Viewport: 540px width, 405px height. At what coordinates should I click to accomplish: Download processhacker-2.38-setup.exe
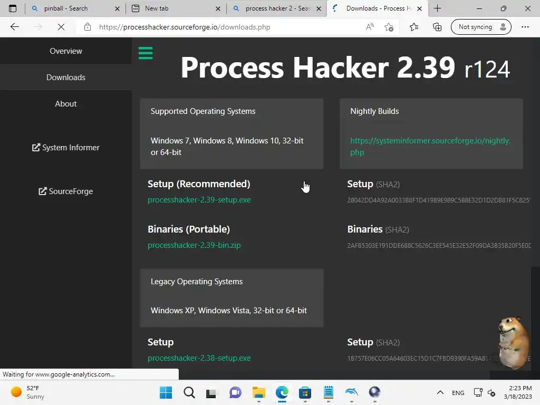tap(199, 358)
